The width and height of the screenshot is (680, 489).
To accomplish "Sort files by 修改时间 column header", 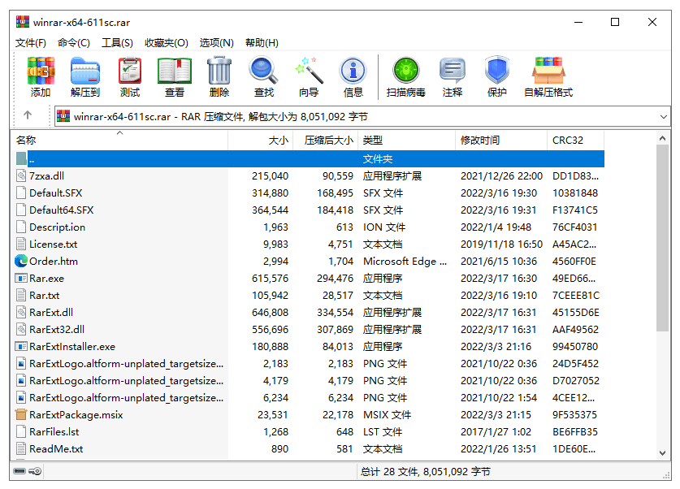I will pos(501,140).
